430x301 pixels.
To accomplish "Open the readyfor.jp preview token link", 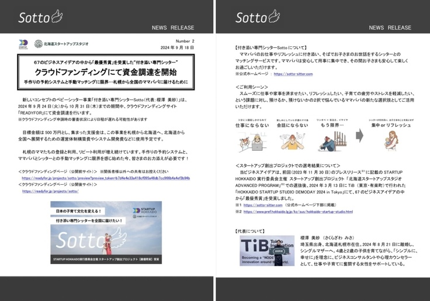I will click(x=105, y=178).
